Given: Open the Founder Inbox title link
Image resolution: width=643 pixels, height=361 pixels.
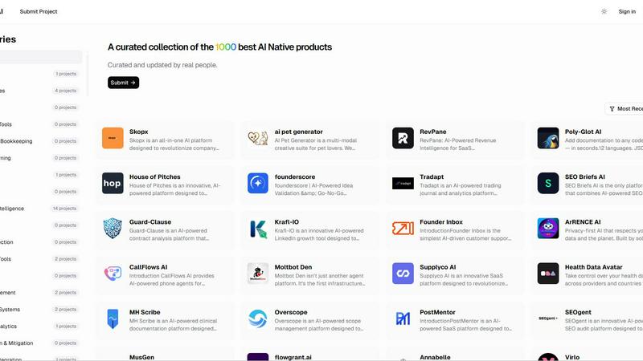Looking at the screenshot, I should click(440, 222).
